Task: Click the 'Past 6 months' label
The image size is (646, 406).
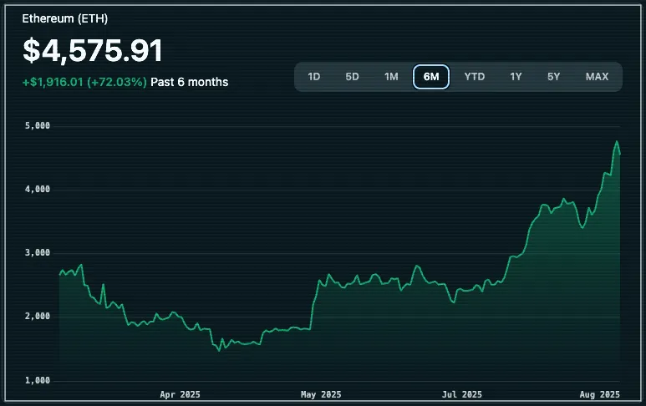Action: click(x=189, y=82)
